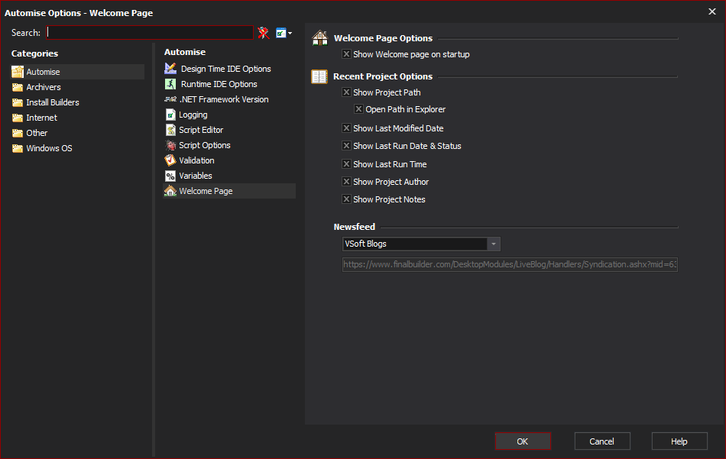
Task: Open Script Editor options page
Action: pos(201,130)
